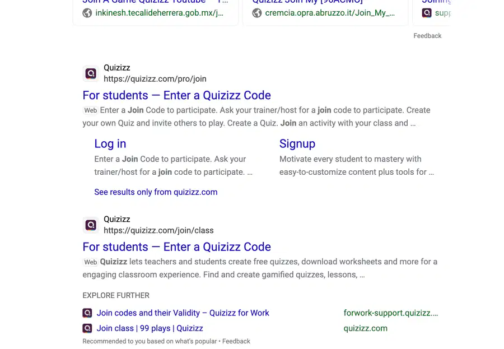Click Quizizz icon next to 'Join codes and their Validity'

pyautogui.click(x=87, y=313)
